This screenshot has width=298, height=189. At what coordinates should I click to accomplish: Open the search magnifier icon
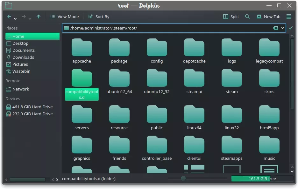247,17
